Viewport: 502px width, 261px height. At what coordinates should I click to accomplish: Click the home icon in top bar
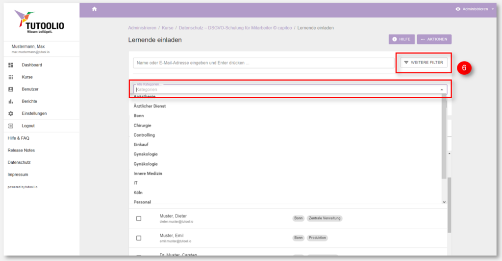pyautogui.click(x=95, y=9)
